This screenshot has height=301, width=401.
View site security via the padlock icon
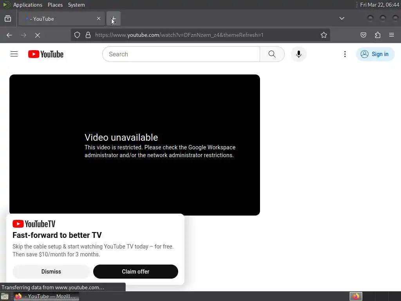pos(88,35)
